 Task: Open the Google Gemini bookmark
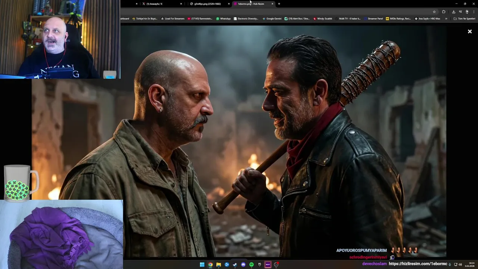click(x=272, y=18)
